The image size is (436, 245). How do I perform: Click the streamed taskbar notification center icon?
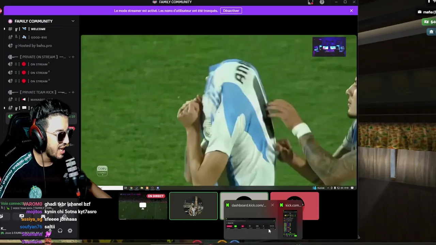coord(352,188)
